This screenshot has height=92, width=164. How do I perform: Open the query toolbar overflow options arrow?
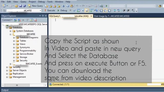pyautogui.click(x=137, y=11)
